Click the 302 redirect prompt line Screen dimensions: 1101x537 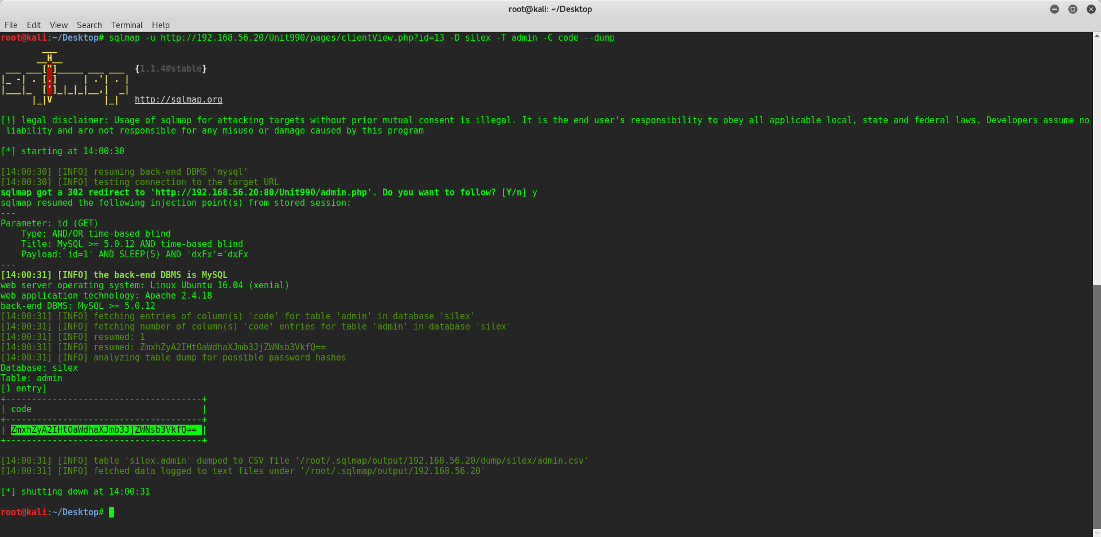point(269,193)
